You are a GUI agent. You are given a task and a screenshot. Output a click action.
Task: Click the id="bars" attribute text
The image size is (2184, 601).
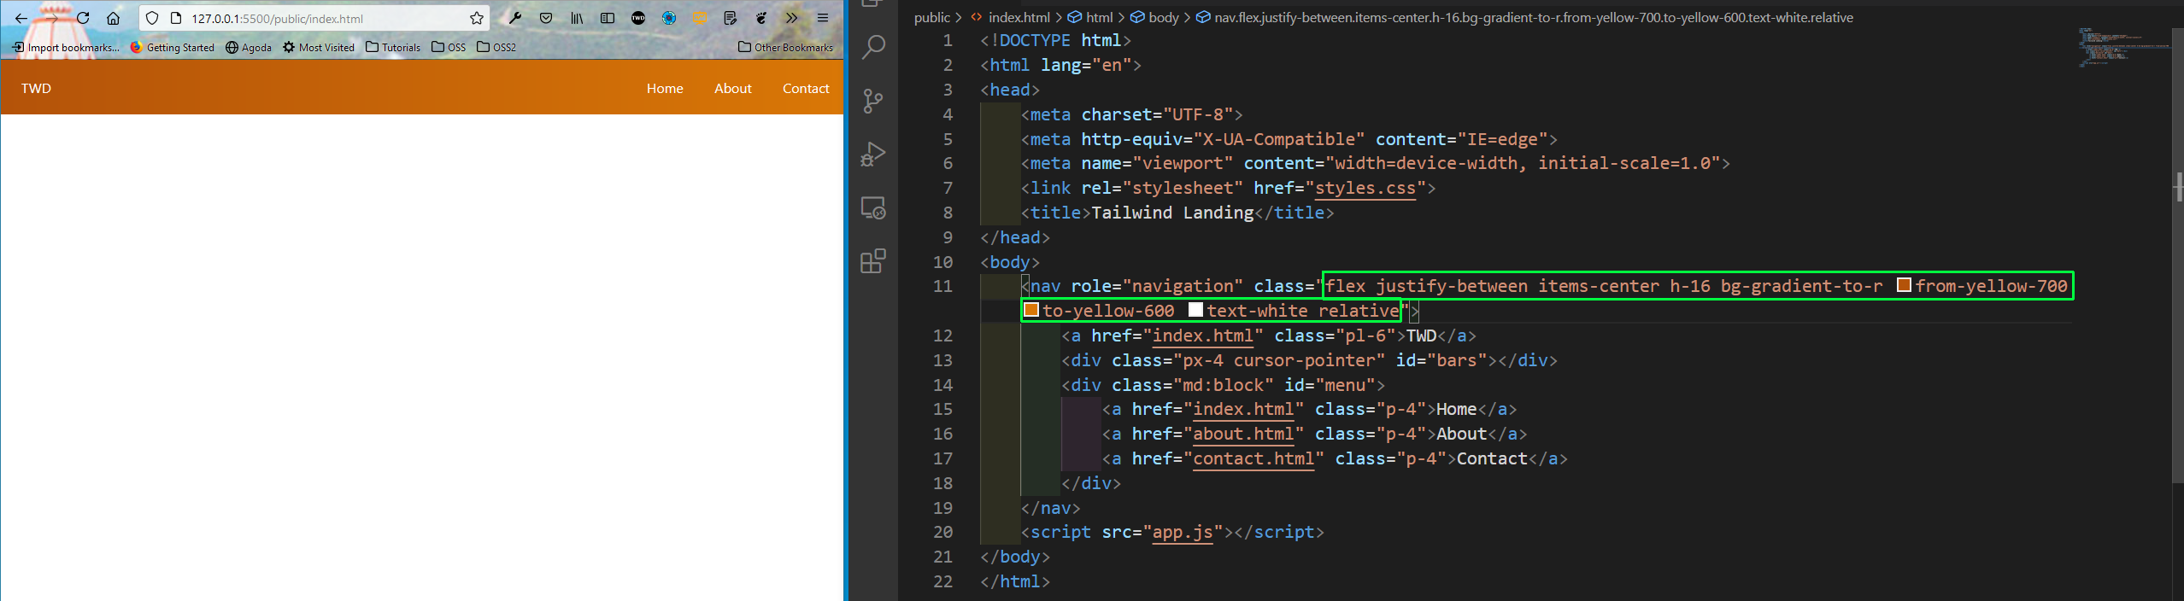[1441, 360]
